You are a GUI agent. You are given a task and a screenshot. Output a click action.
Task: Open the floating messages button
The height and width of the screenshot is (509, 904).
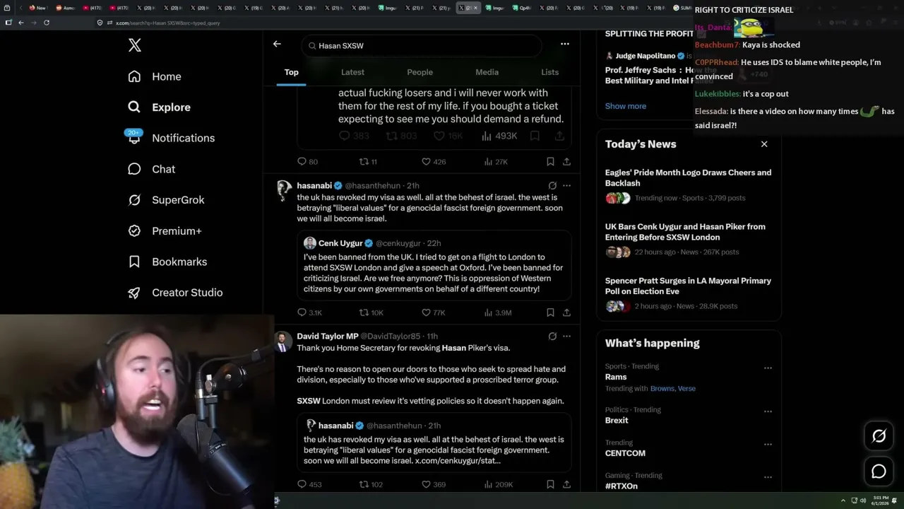click(x=879, y=472)
